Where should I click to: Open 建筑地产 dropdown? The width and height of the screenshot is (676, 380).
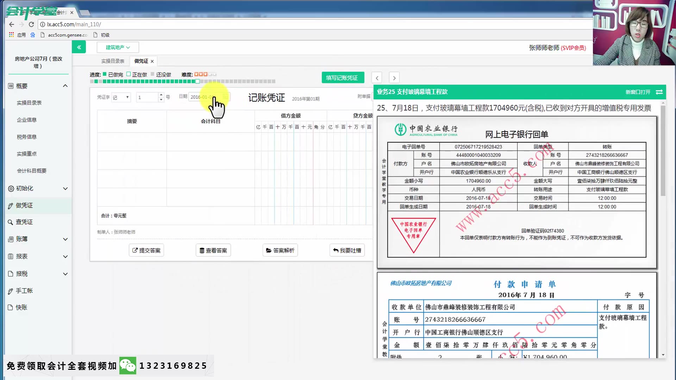[x=118, y=47]
